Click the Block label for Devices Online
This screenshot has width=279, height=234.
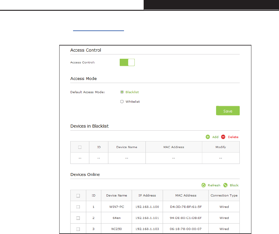[234, 185]
